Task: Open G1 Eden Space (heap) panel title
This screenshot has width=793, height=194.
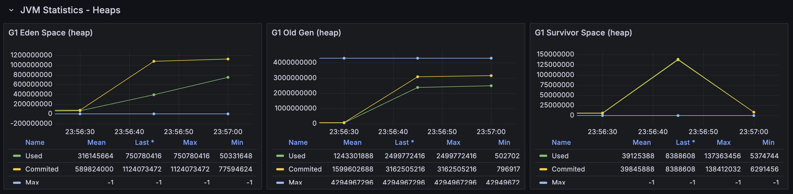Action: coord(50,33)
